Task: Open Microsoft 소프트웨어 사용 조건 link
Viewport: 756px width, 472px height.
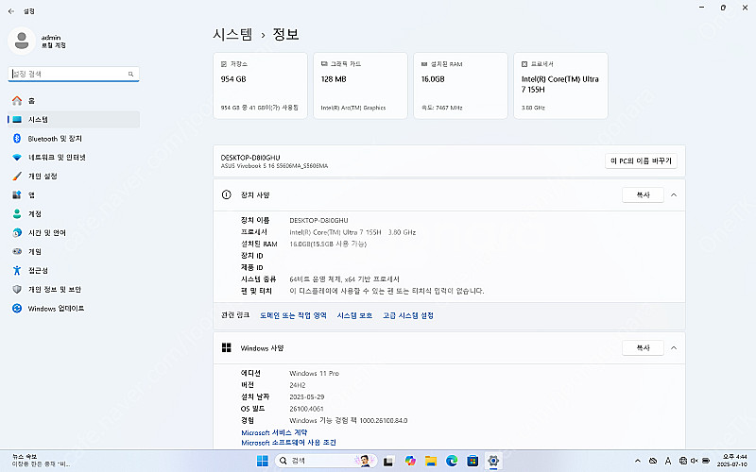Action: pyautogui.click(x=288, y=443)
